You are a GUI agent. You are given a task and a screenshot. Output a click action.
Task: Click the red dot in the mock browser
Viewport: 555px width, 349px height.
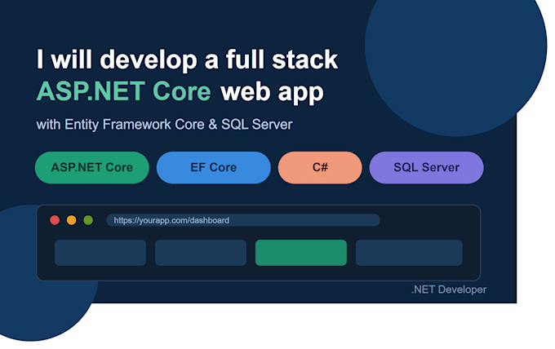point(55,220)
